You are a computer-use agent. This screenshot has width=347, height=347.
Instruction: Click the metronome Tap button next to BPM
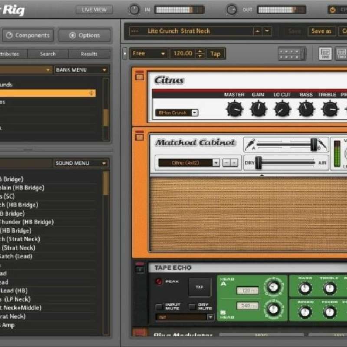(216, 53)
